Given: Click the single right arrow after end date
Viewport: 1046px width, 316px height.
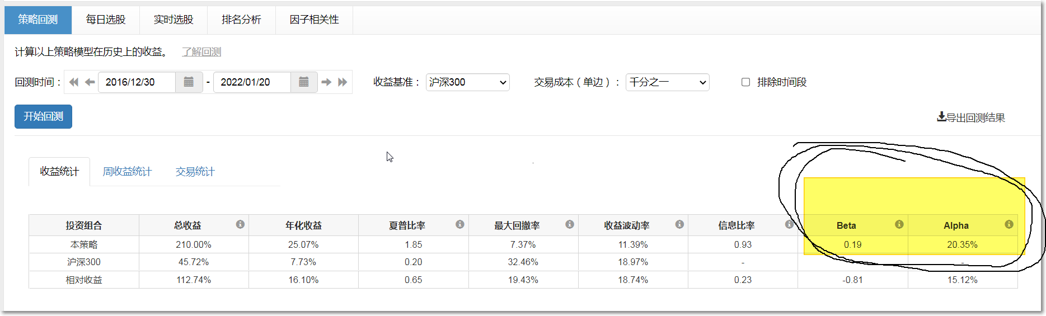Looking at the screenshot, I should tap(326, 82).
